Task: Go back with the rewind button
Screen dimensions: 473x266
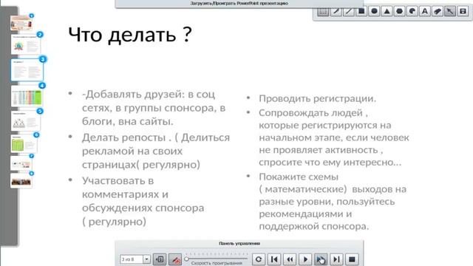Action: [290, 259]
